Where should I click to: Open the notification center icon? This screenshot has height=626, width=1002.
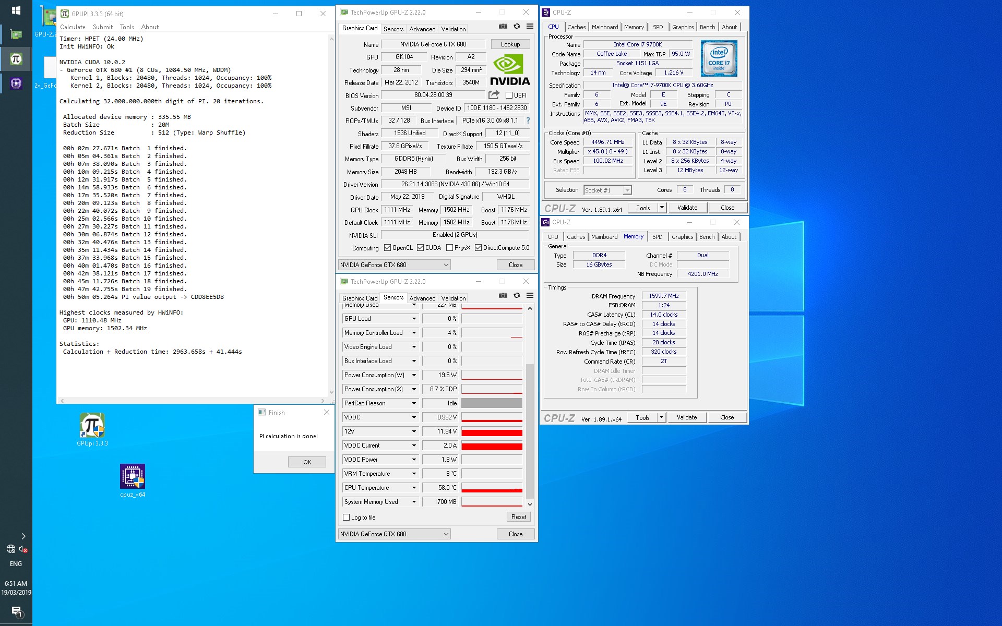click(x=16, y=611)
